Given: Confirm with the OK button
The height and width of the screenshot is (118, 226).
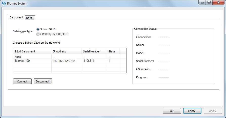Looking at the screenshot, I should pyautogui.click(x=172, y=111).
